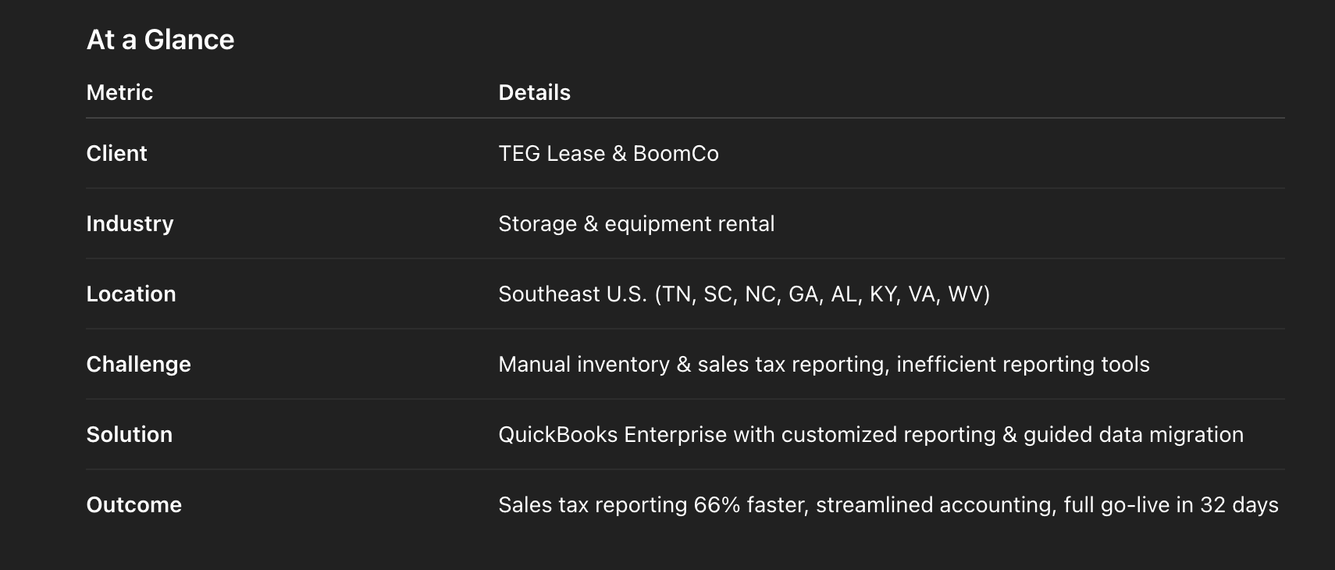The width and height of the screenshot is (1335, 570).
Task: Click the Solution row label
Action: pyautogui.click(x=130, y=435)
